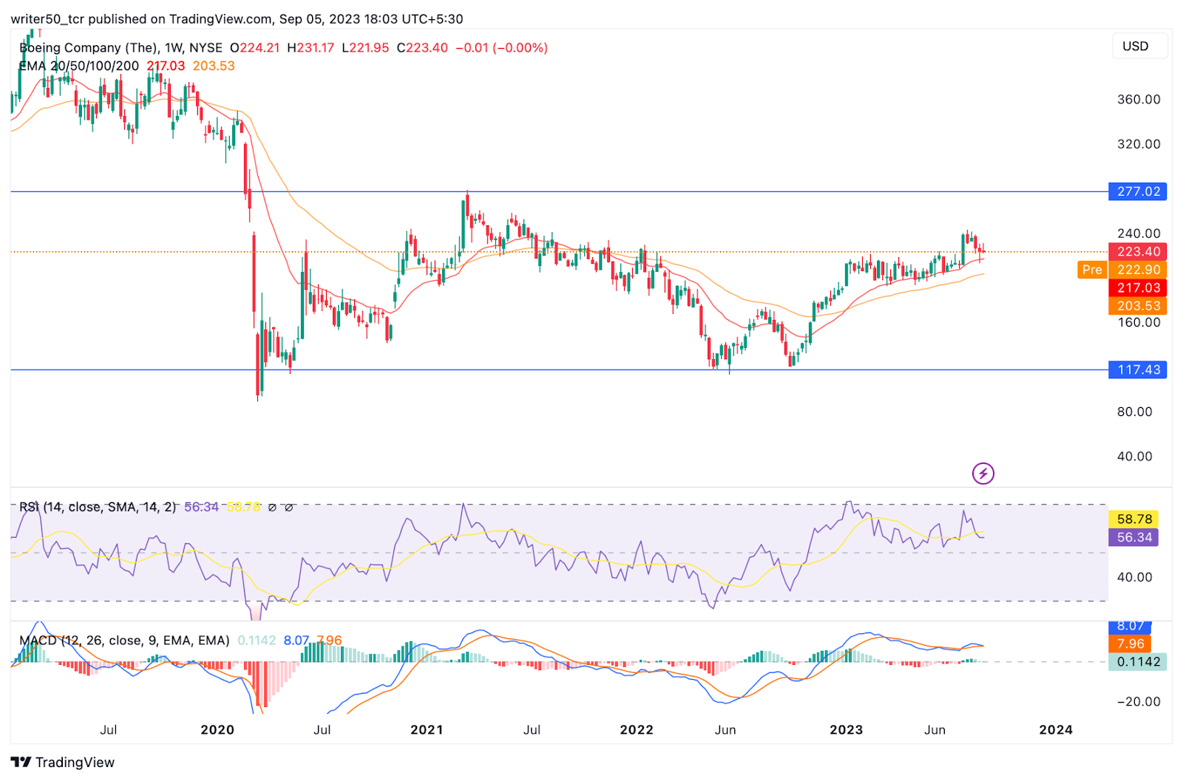Click the 222.90 pre-market price label
The image size is (1183, 781).
(1137, 270)
